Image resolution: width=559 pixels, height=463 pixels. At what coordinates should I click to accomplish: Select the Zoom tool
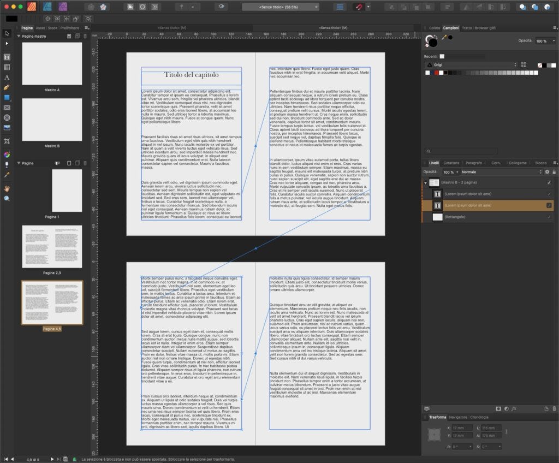click(7, 198)
